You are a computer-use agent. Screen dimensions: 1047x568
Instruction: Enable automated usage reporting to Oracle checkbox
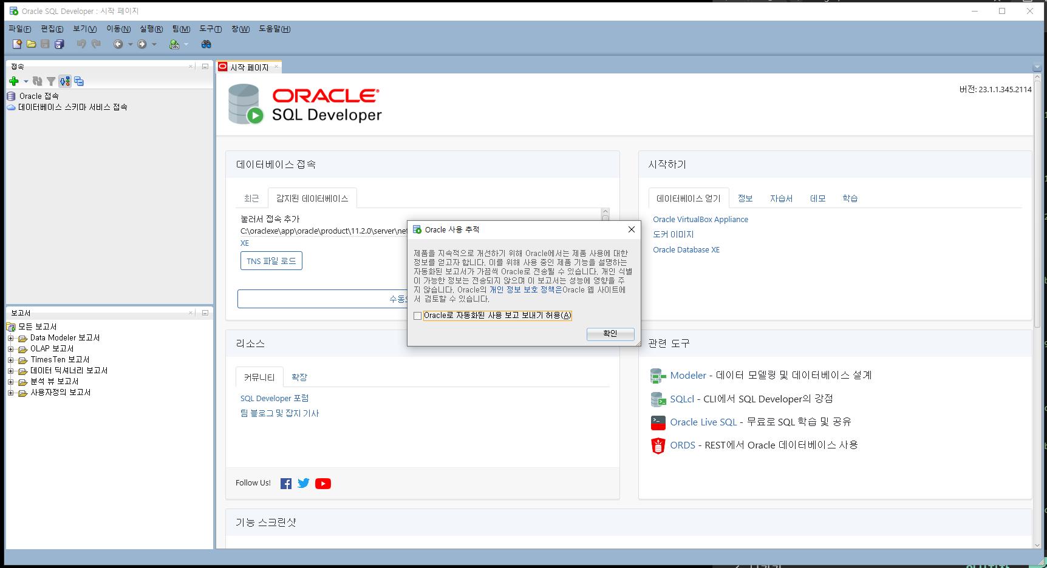click(417, 316)
